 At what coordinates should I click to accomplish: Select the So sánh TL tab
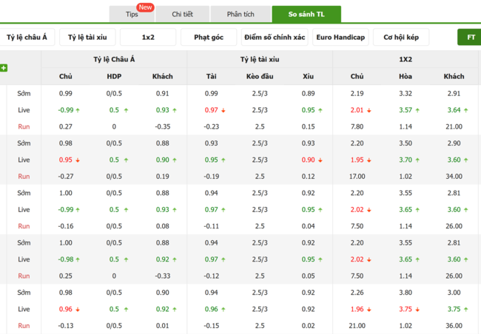tap(306, 14)
